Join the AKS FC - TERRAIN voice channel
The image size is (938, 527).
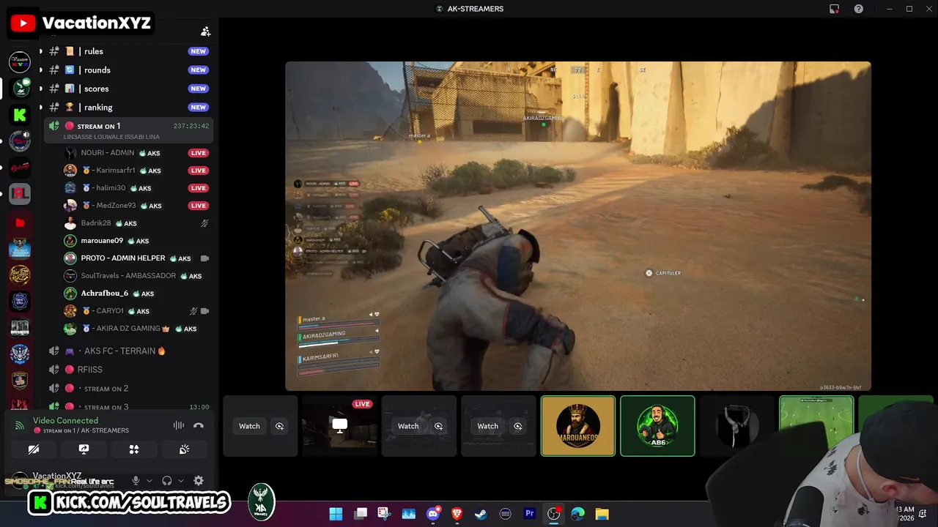128,351
